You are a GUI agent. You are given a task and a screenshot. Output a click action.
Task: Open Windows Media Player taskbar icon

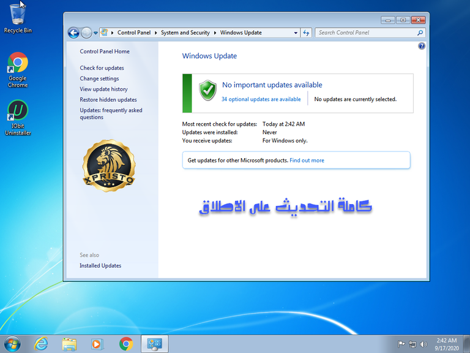pos(97,344)
